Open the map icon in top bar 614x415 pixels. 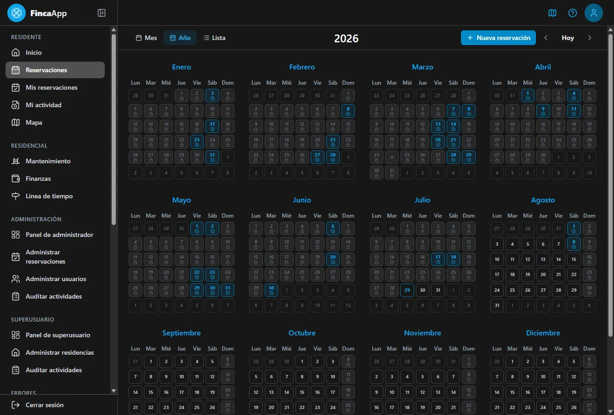[x=552, y=13]
